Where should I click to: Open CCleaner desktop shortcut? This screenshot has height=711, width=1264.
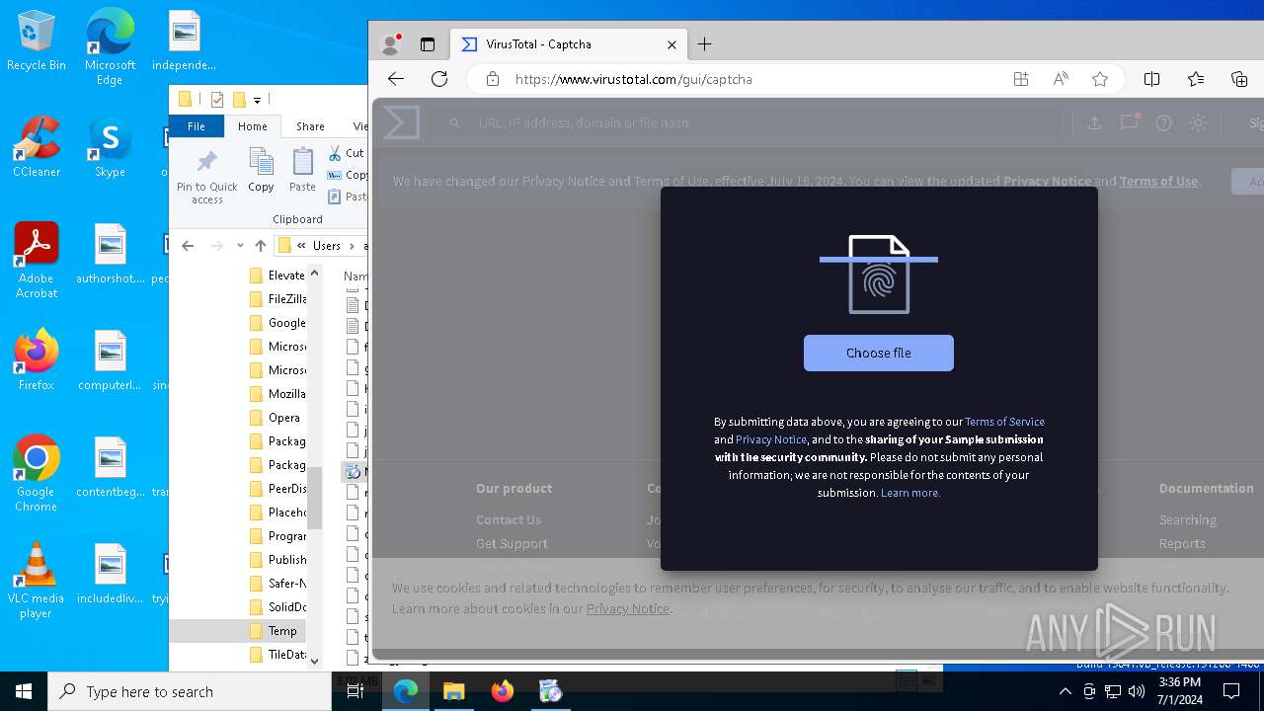[x=36, y=147]
